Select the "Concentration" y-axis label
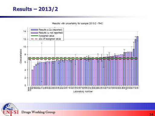The height and width of the screenshot is (116, 155). coord(21,56)
